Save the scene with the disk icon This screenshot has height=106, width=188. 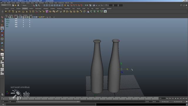tap(18, 5)
